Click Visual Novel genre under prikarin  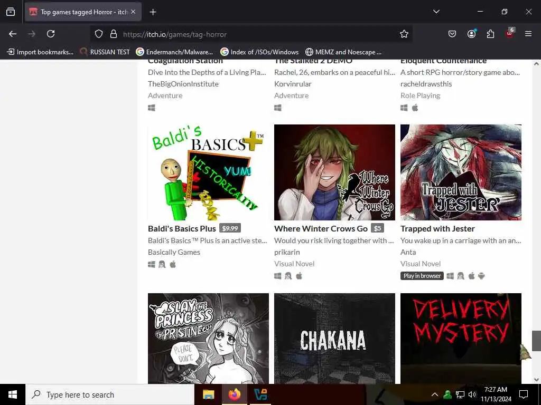294,264
